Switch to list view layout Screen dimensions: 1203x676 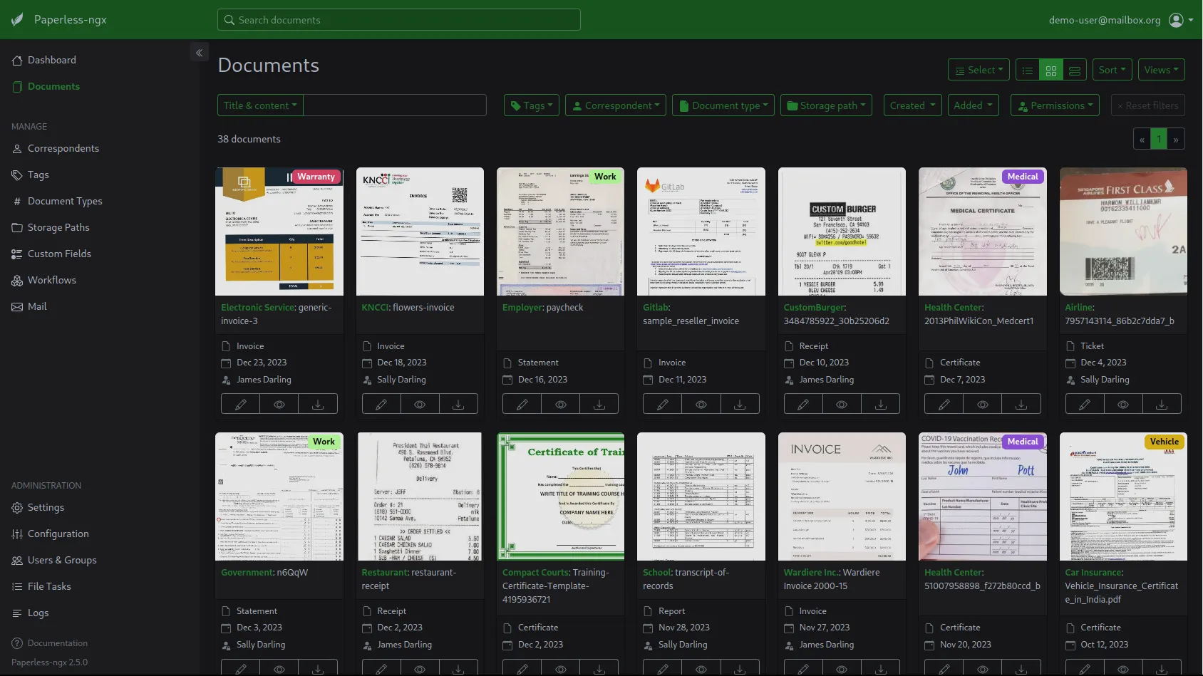point(1027,70)
